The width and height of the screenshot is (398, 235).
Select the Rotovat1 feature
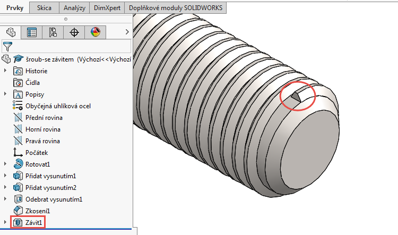tap(38, 164)
